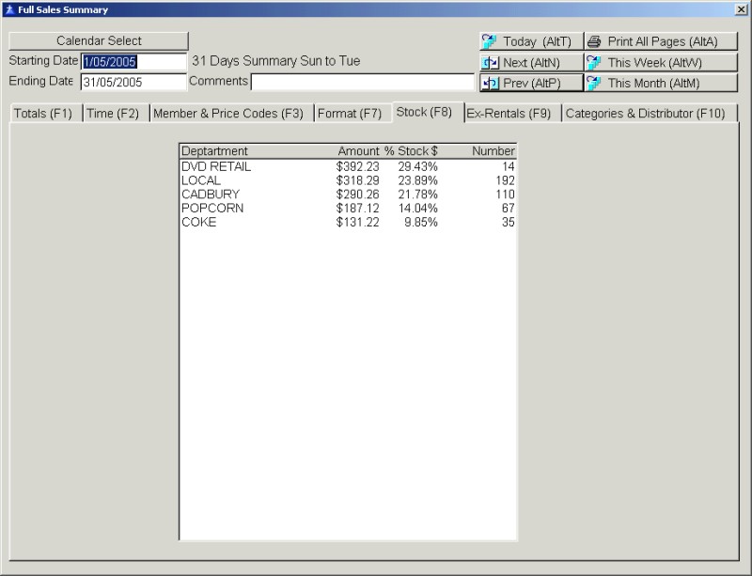Click the printer icon for Print All Pages
Image resolution: width=752 pixels, height=576 pixels.
point(593,41)
